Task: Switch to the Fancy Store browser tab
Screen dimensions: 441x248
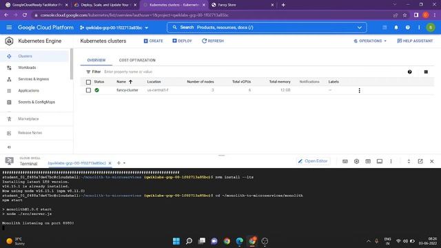Action: [242, 5]
